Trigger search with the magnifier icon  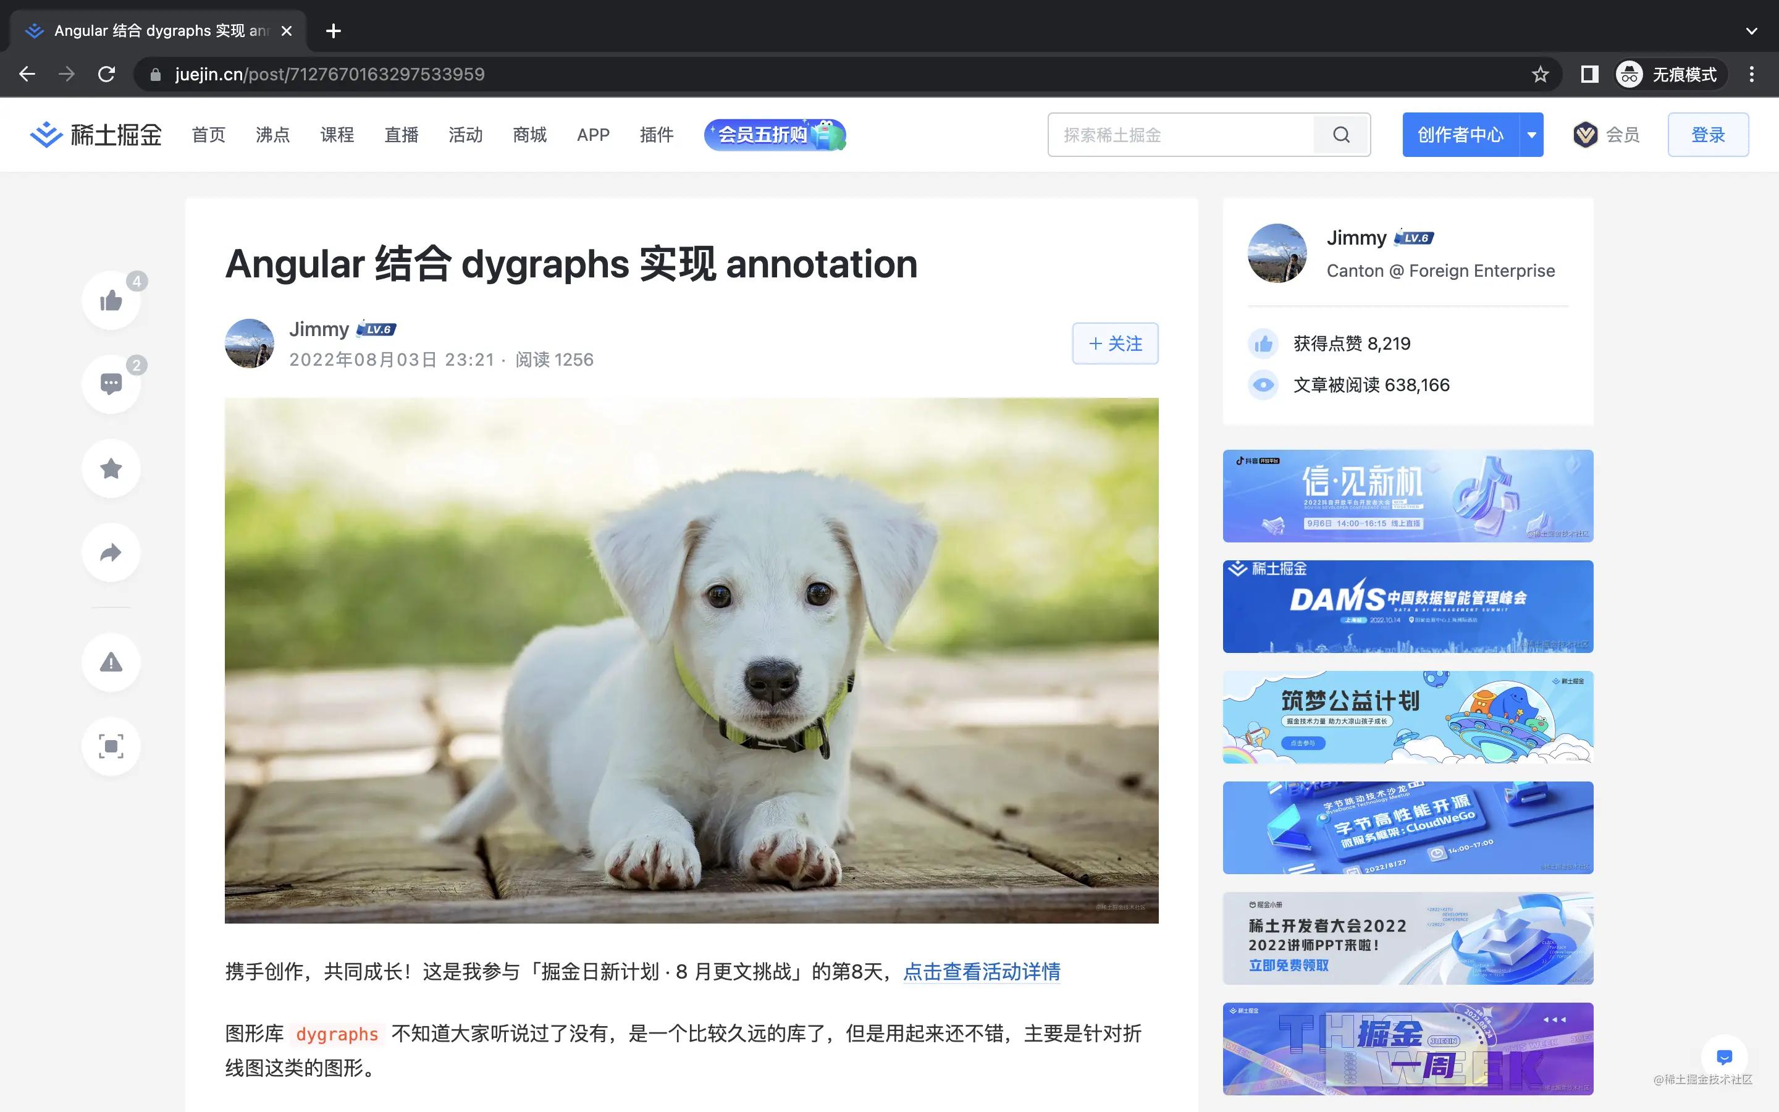click(x=1342, y=135)
